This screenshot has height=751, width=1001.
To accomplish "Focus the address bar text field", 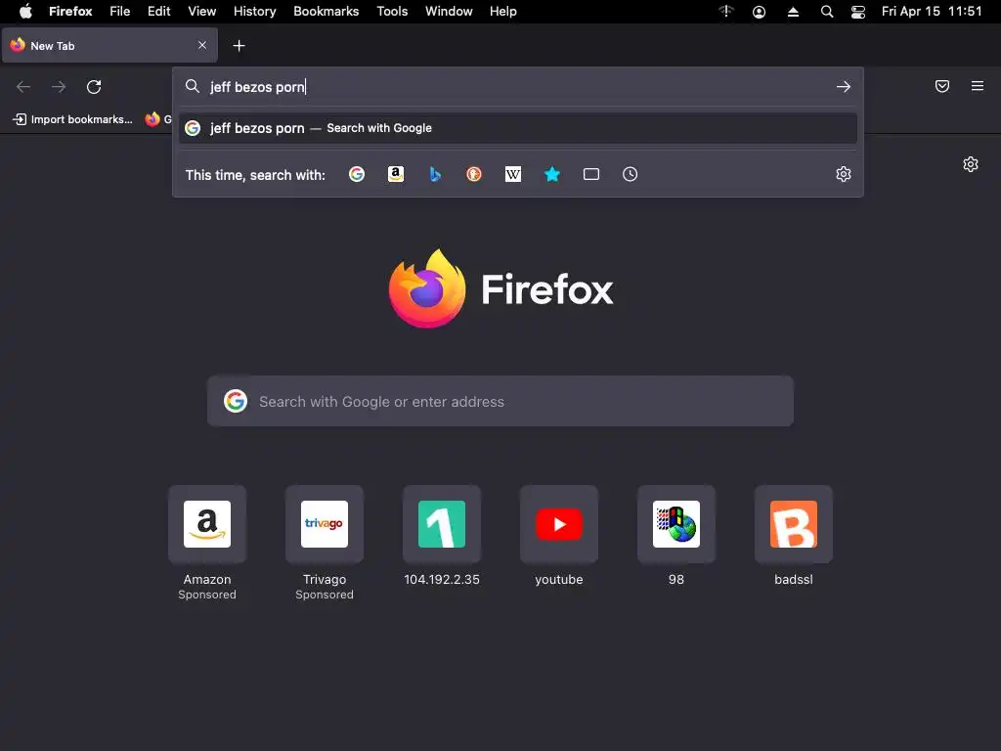I will [x=518, y=87].
